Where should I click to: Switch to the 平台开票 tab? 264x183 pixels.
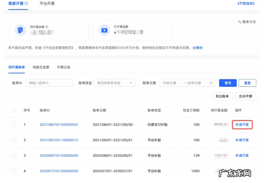coord(47,3)
